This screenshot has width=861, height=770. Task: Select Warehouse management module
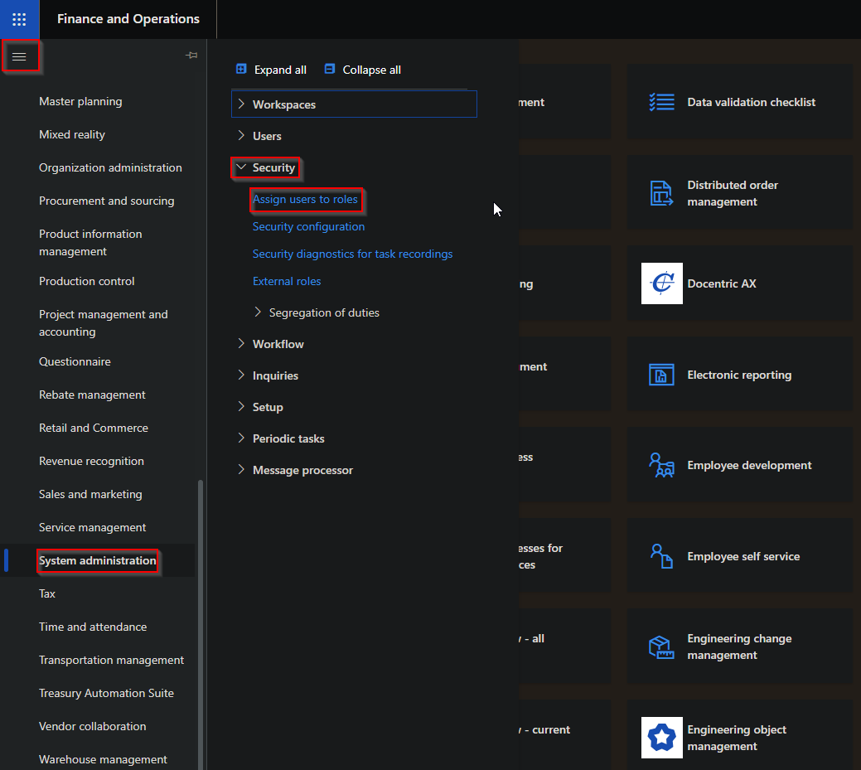pos(104,759)
